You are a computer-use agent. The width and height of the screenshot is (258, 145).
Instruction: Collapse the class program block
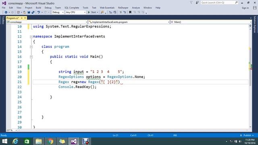coord(31,47)
